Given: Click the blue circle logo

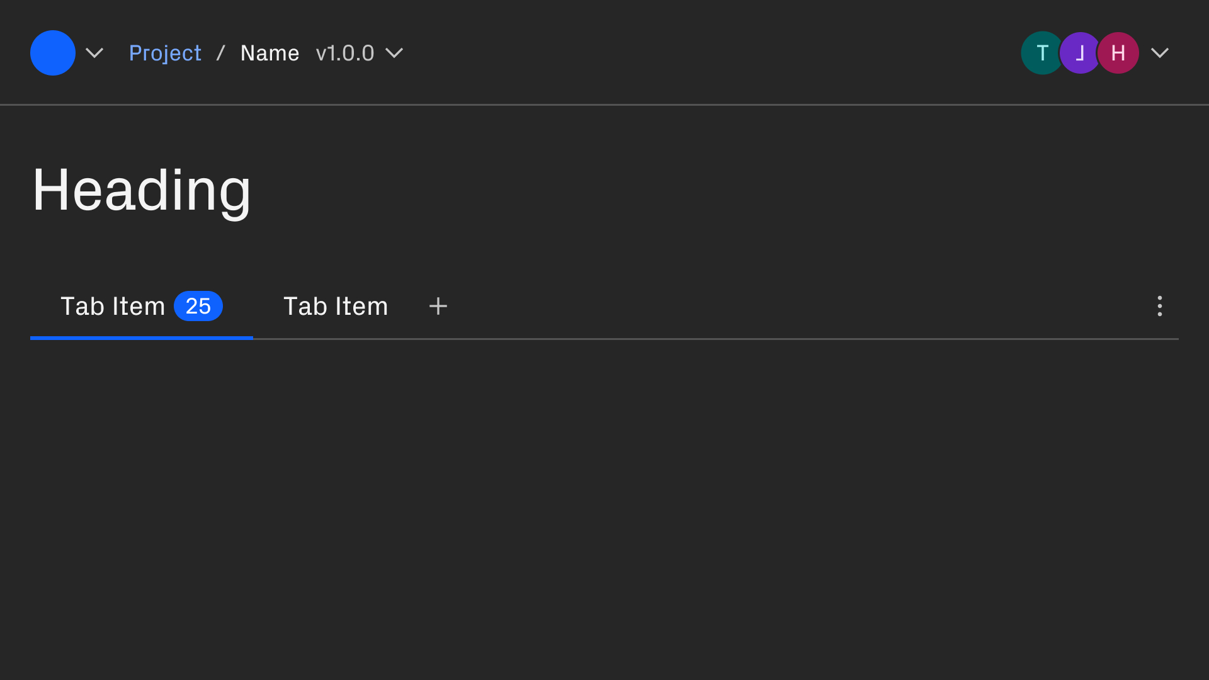Looking at the screenshot, I should point(53,53).
